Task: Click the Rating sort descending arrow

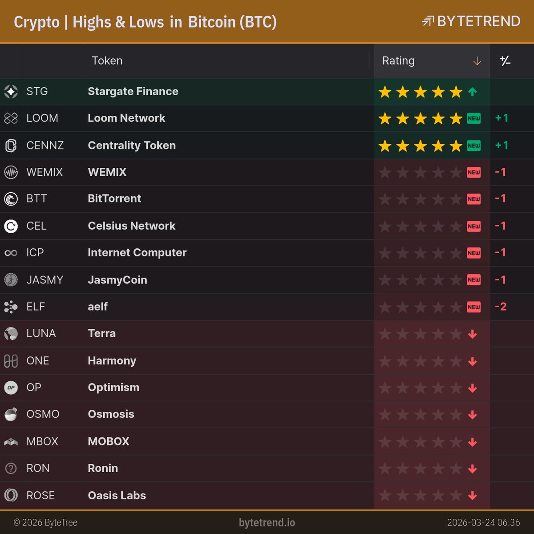Action: 477,61
